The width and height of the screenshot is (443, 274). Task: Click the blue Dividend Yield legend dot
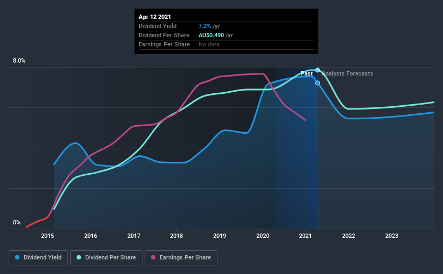(17, 257)
